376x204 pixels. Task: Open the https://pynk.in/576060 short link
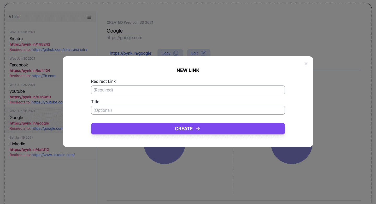click(x=30, y=97)
